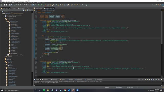Click Collapse All in Project Explorer

pos(24,10)
